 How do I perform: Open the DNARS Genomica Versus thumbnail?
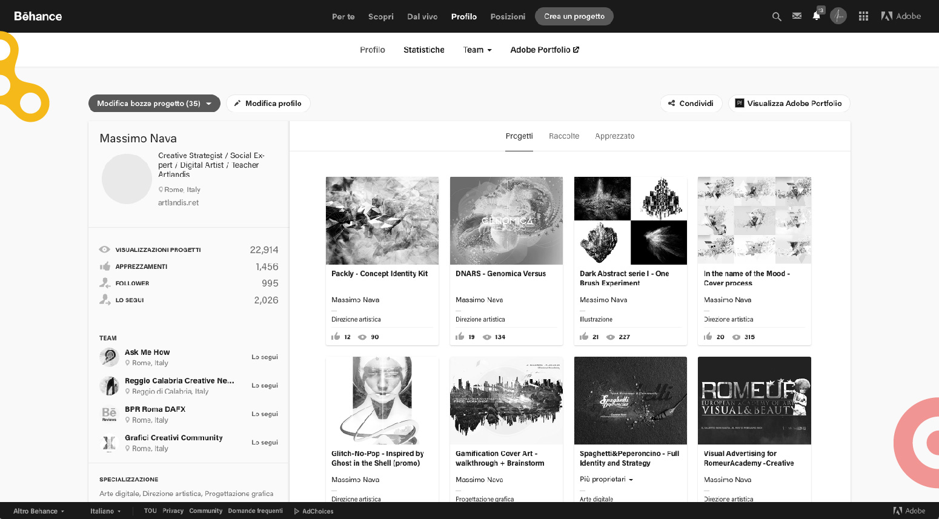tap(506, 220)
